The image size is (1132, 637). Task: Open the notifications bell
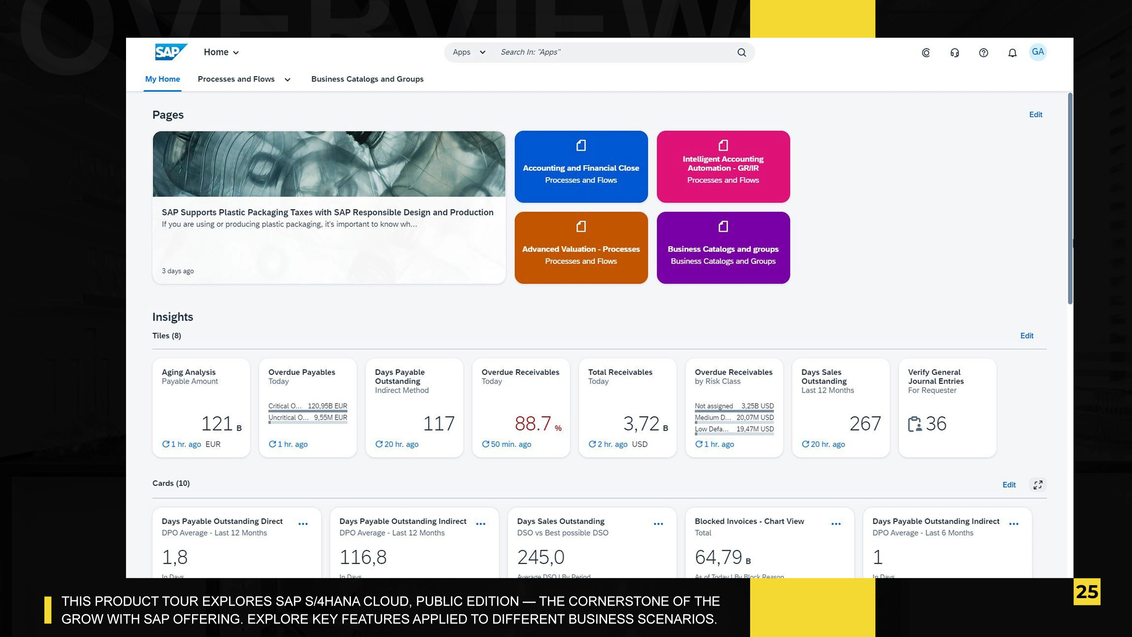(1012, 53)
